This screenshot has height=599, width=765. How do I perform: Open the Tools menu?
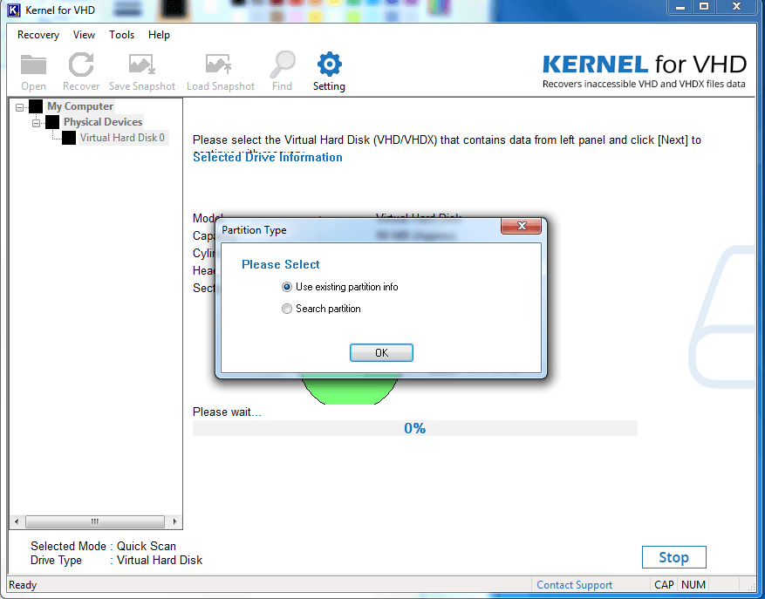pos(121,35)
